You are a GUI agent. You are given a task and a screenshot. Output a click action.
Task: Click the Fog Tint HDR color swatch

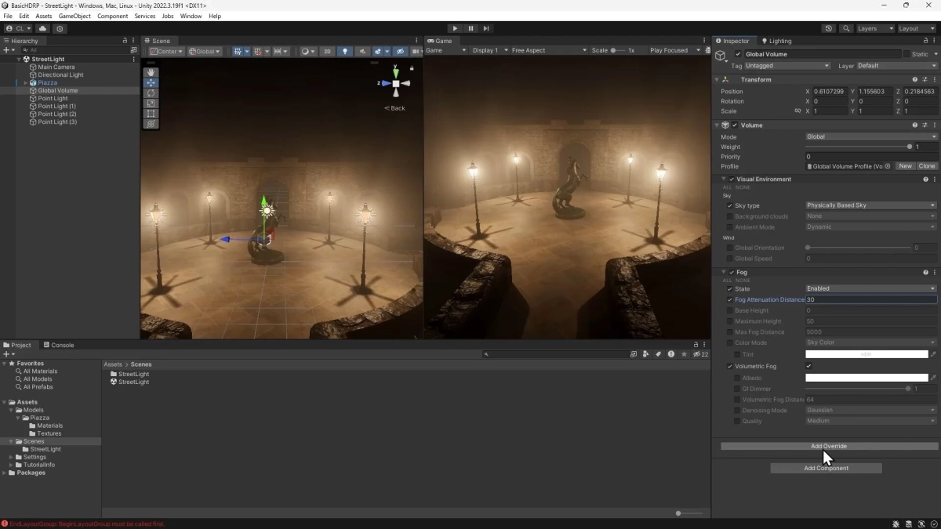coord(867,354)
